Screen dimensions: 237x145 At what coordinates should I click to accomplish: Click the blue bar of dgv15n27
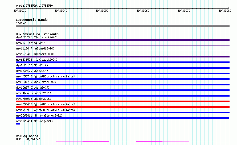pos(122,90)
